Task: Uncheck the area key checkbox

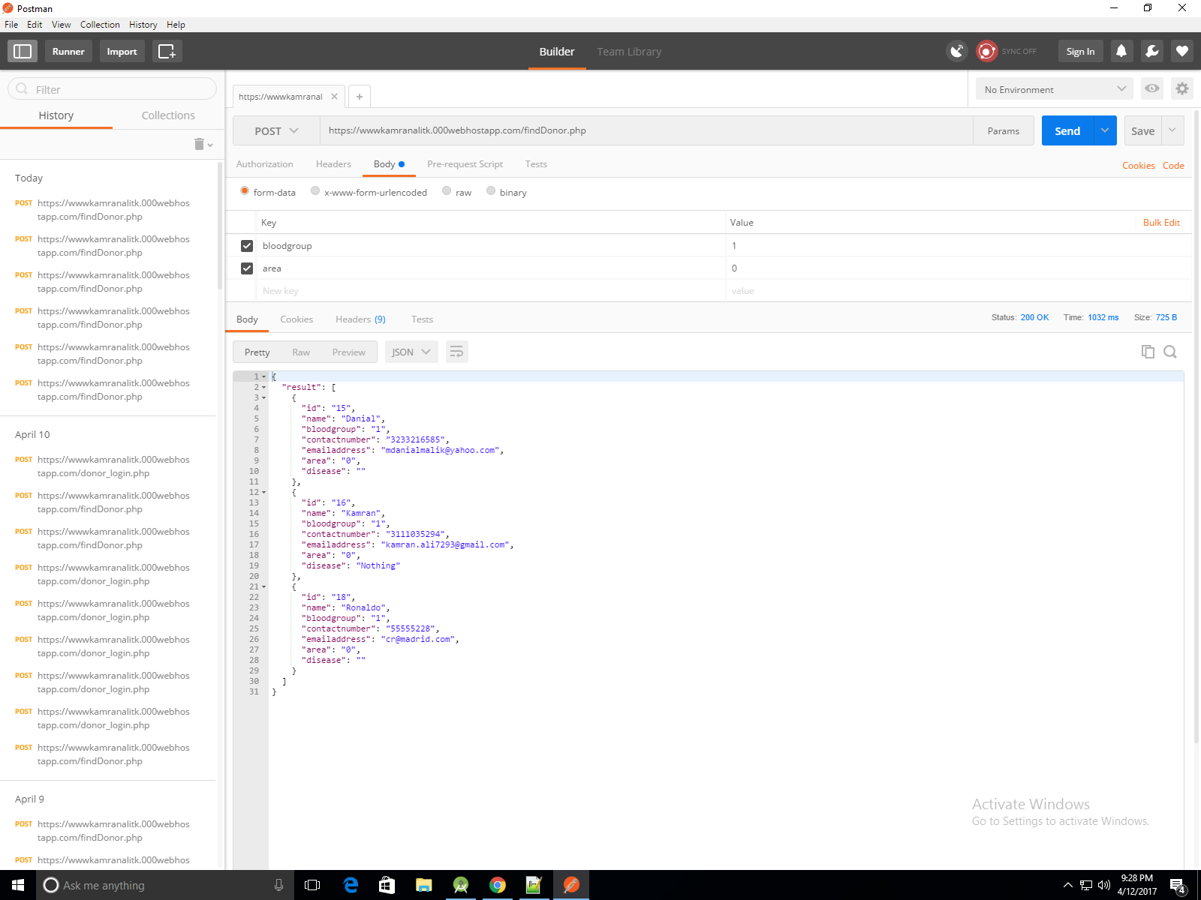Action: (247, 268)
